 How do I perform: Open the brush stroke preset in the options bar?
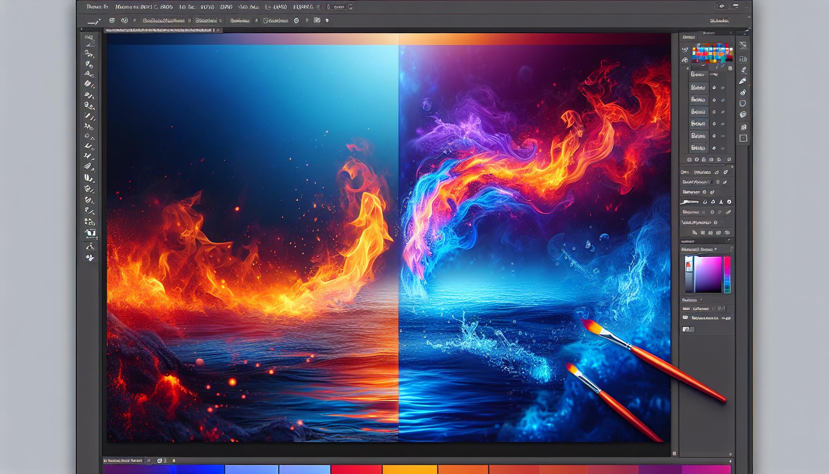click(x=94, y=21)
